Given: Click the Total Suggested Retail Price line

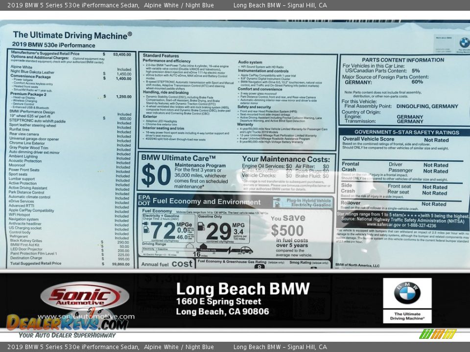Looking at the screenshot, I should pos(36,264).
